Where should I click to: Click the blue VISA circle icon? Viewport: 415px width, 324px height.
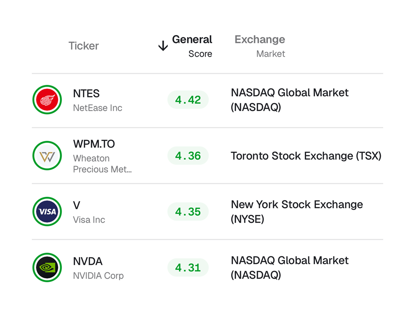click(47, 212)
